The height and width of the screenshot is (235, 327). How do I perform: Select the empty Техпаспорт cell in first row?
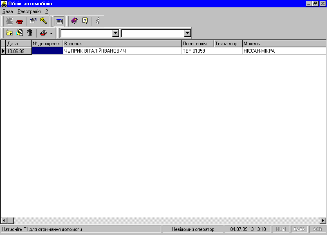point(228,51)
